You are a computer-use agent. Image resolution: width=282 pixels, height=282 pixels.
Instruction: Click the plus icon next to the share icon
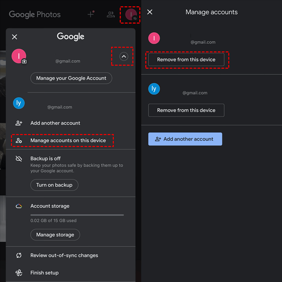point(90,14)
